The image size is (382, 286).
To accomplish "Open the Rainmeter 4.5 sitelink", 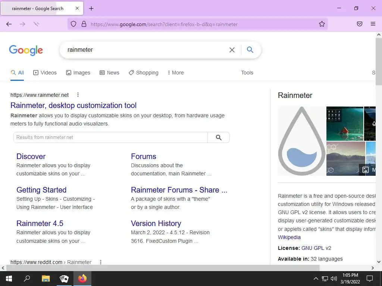I will point(40,223).
